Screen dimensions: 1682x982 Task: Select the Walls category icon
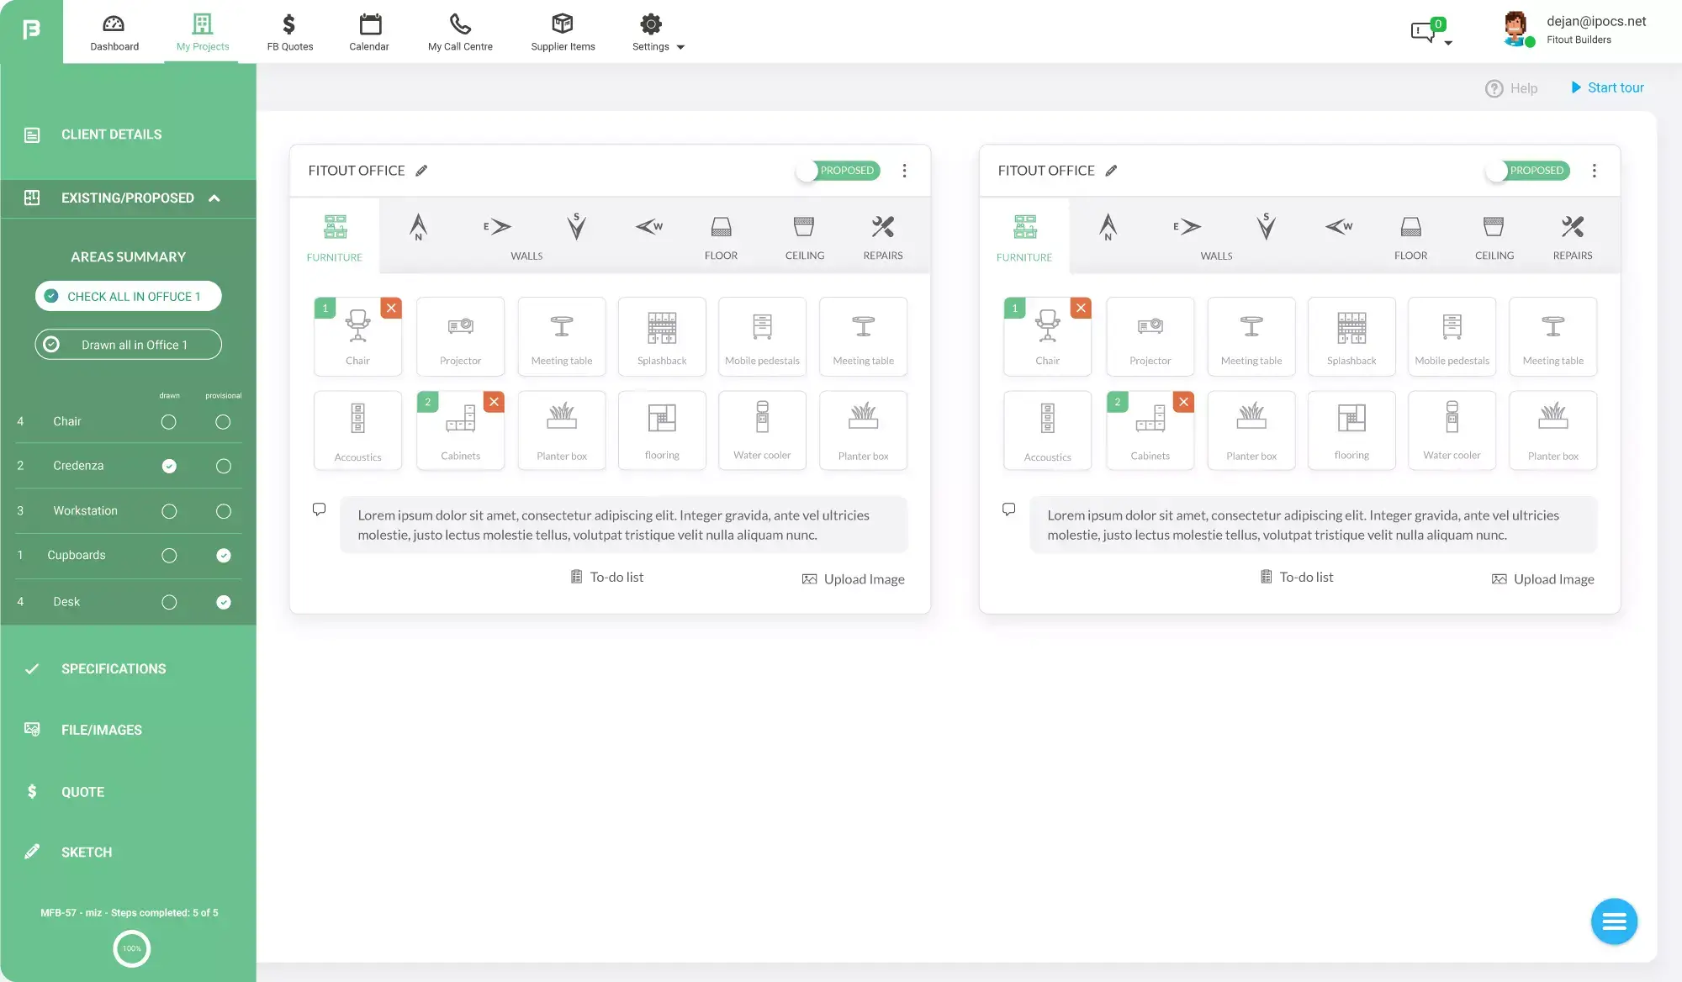coord(527,234)
